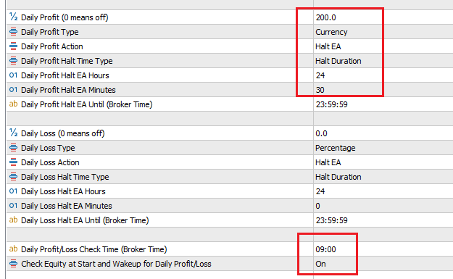
Task: Click the fraction icon beside Daily Loss
Action: coord(13,133)
